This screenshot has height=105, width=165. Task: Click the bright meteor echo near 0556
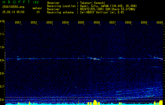point(95,59)
